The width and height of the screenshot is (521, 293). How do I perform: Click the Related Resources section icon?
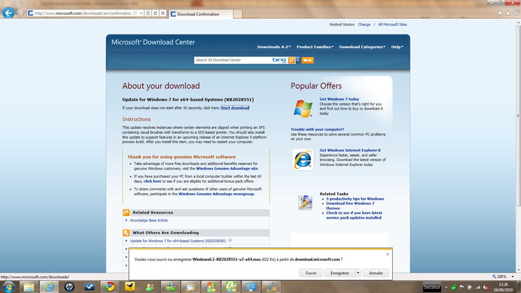(126, 213)
